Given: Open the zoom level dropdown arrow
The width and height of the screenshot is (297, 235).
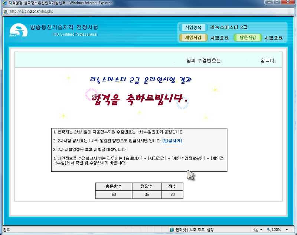Looking at the screenshot, I should (x=287, y=230).
